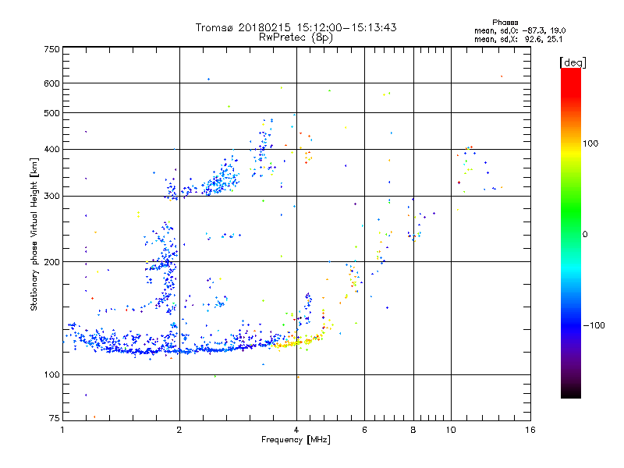The width and height of the screenshot is (624, 468).
Task: Click the y-axis tick label '750'
Action: pyautogui.click(x=51, y=49)
